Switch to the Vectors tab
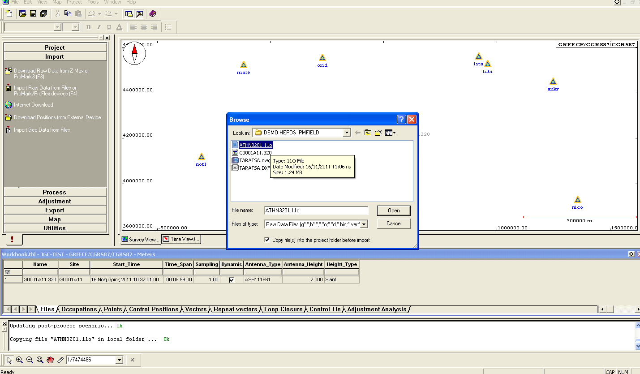The height and width of the screenshot is (374, 640). (196, 310)
